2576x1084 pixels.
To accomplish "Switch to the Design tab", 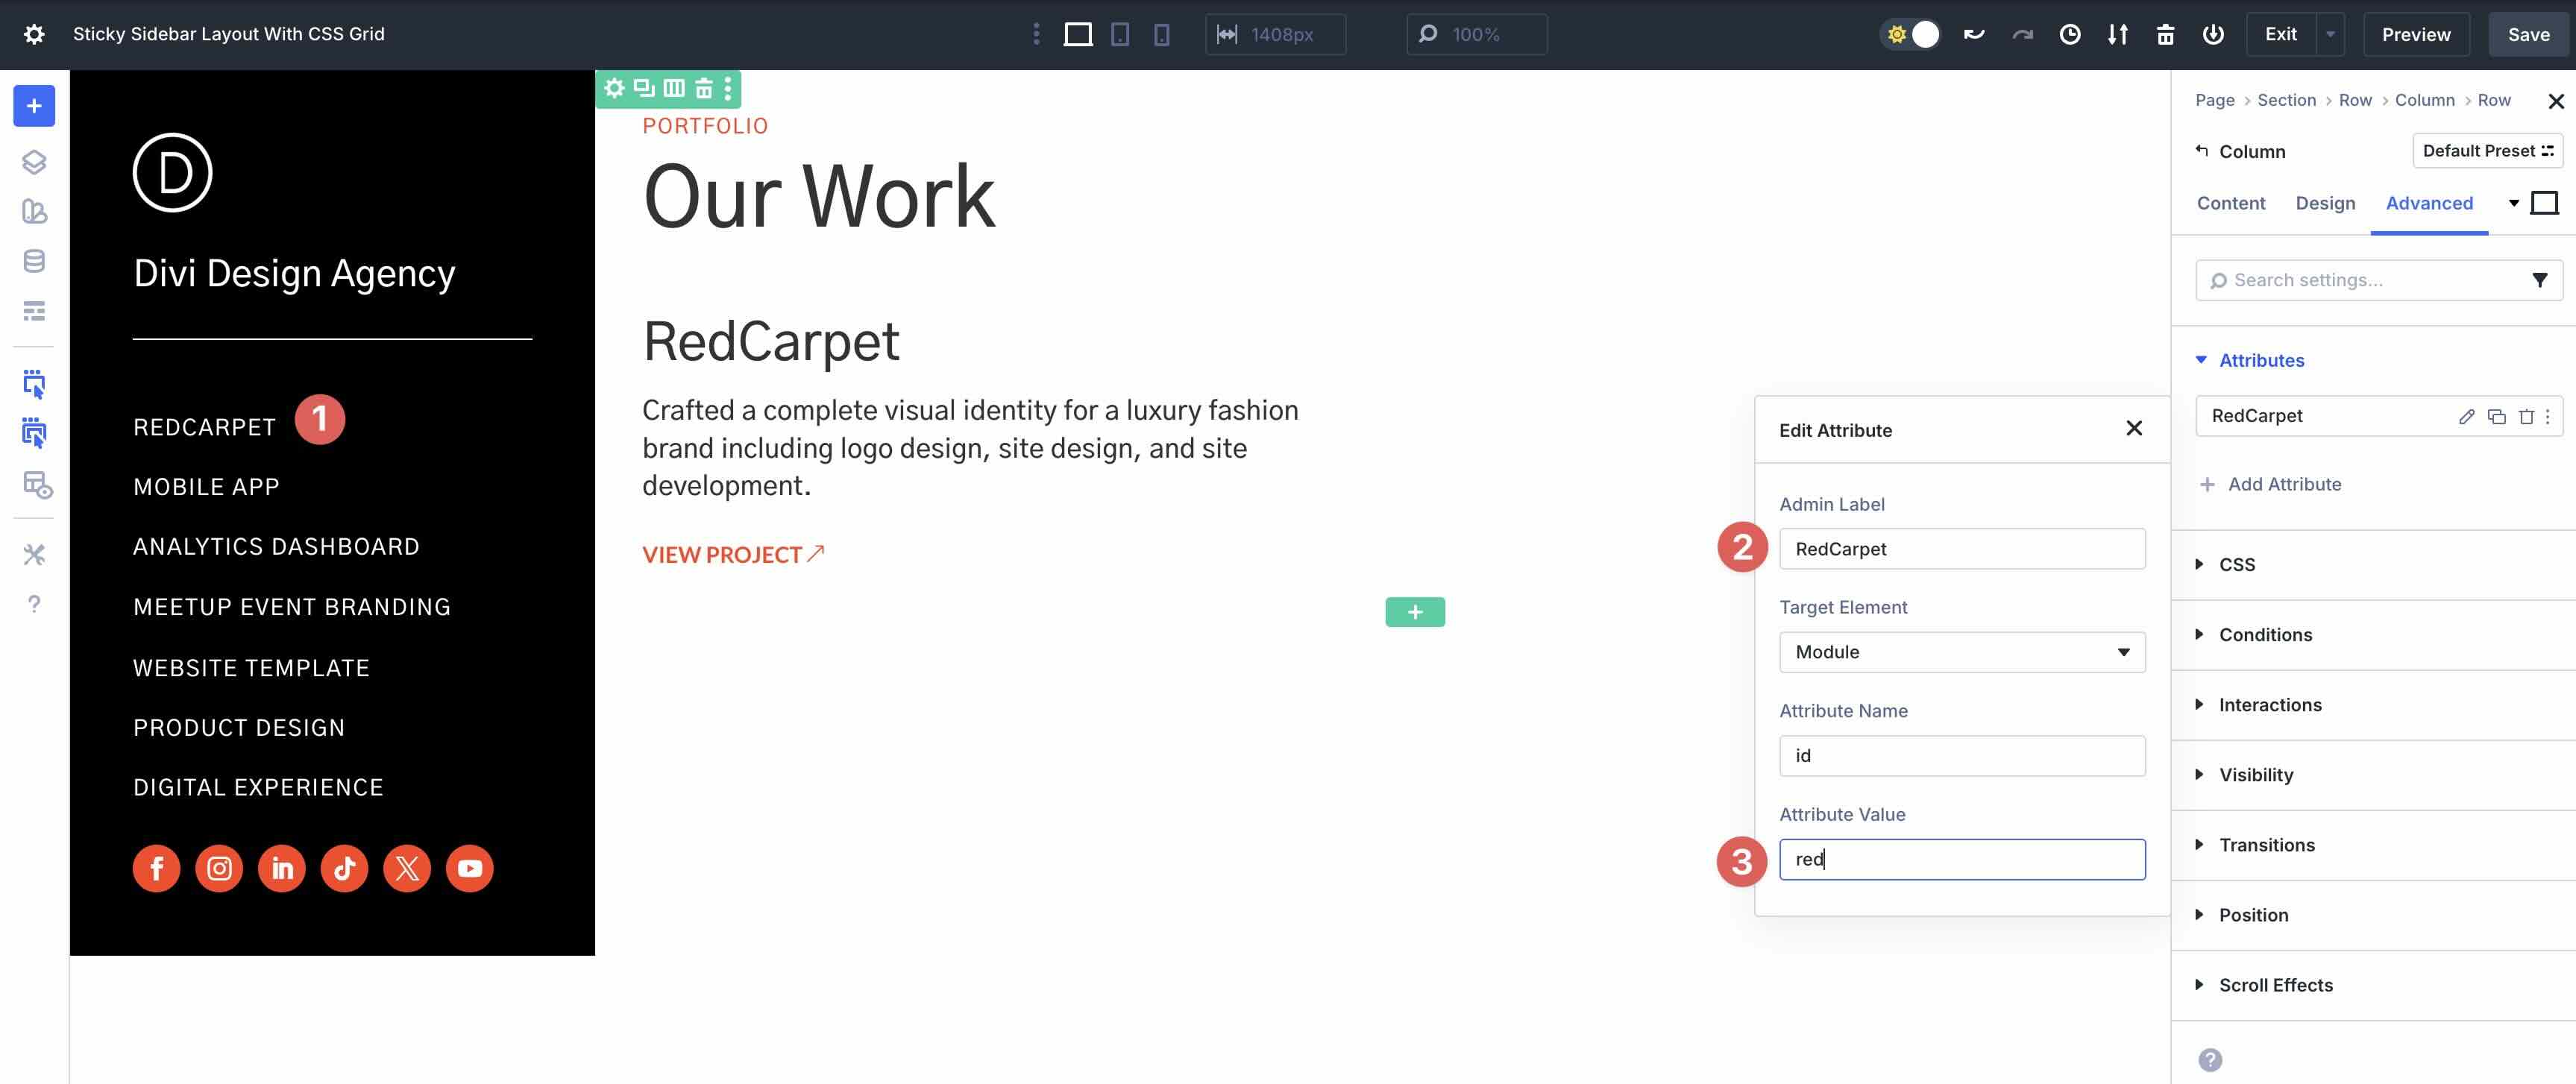I will pos(2325,203).
